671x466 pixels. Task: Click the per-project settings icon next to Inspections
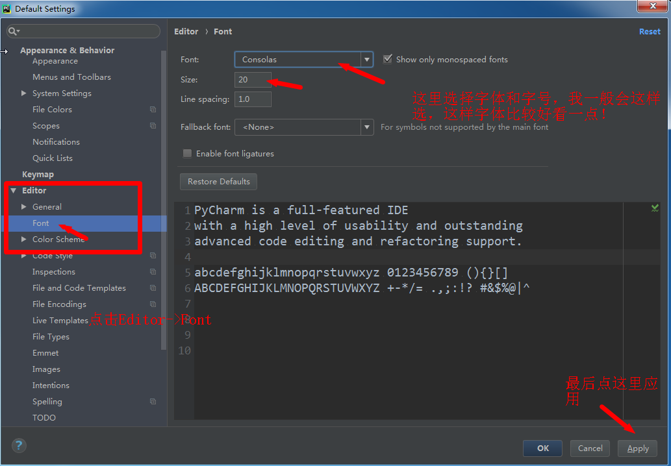point(153,272)
